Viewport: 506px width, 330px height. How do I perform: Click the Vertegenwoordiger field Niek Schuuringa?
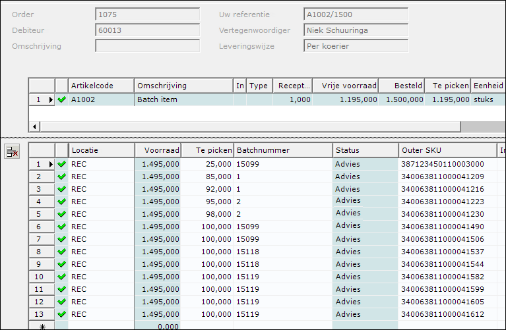coord(356,30)
